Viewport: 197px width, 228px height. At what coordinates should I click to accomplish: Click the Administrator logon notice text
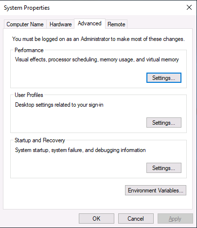click(x=99, y=39)
